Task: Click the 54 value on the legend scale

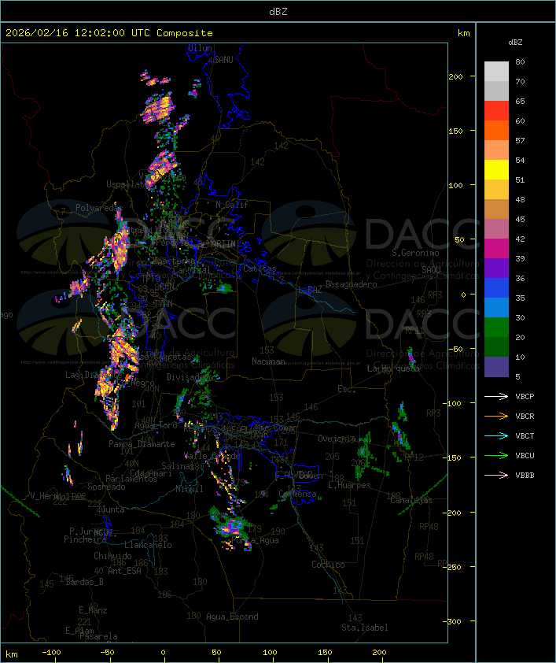Action: 520,161
